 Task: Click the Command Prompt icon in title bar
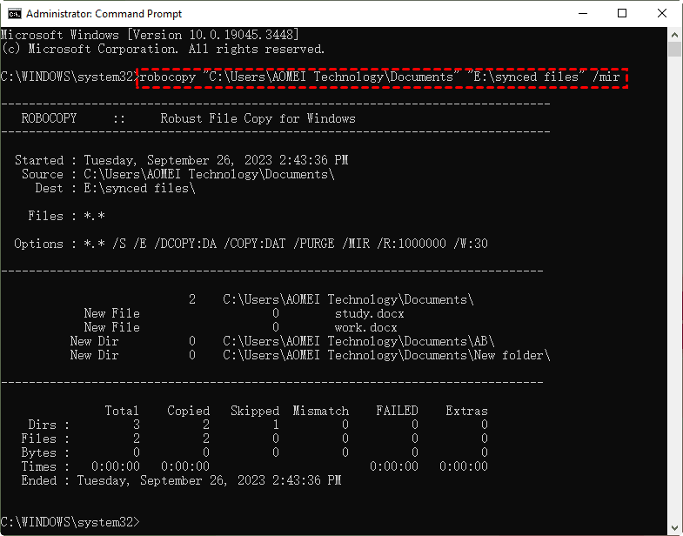click(14, 14)
